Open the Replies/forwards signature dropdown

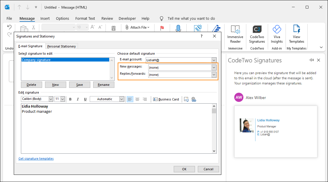click(x=214, y=75)
